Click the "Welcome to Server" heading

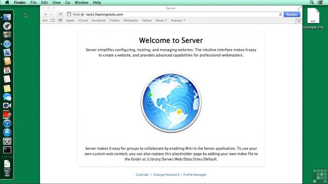[x=171, y=40]
